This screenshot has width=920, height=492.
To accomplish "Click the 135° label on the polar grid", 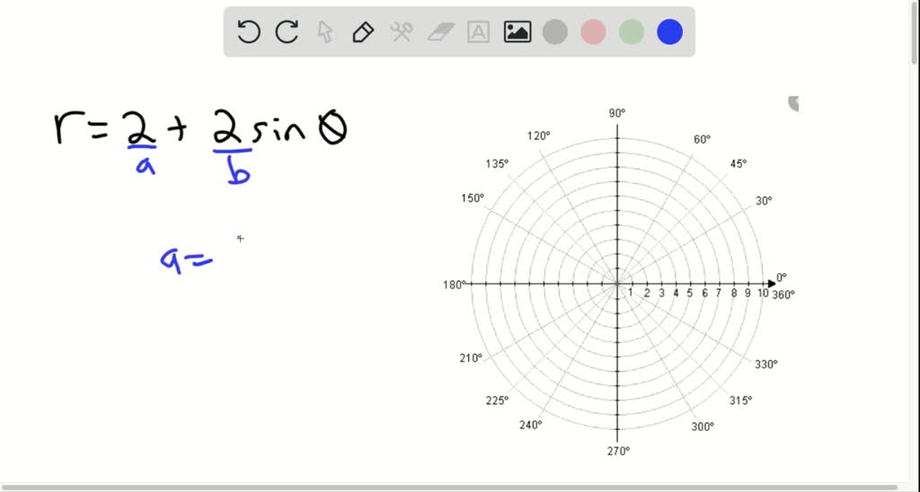I will [x=497, y=164].
